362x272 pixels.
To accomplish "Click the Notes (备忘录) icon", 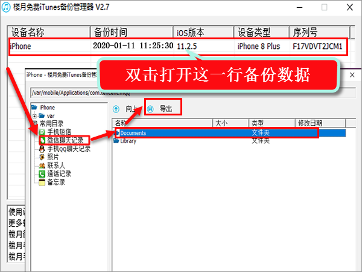I will point(42,183).
